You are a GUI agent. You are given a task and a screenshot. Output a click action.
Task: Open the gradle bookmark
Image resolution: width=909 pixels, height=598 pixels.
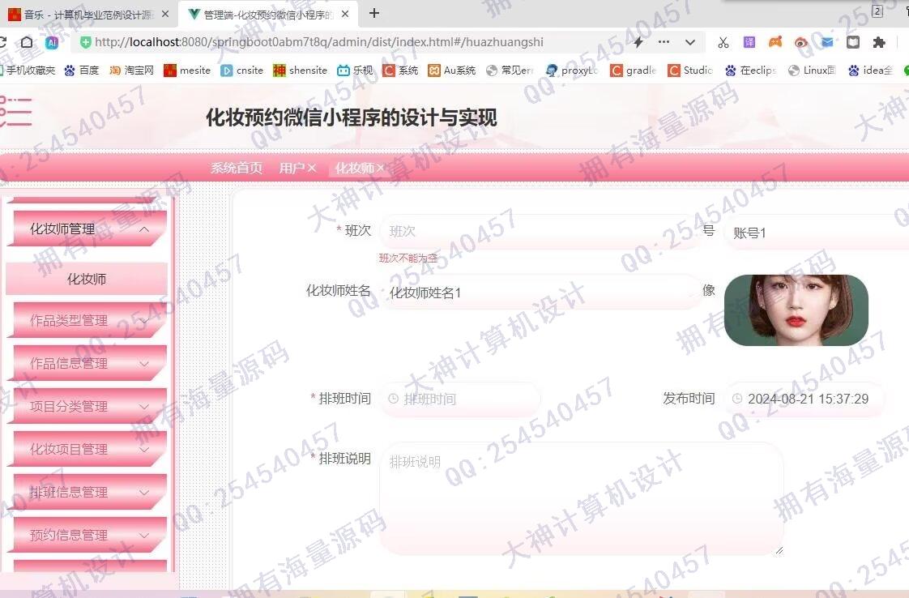pyautogui.click(x=633, y=70)
